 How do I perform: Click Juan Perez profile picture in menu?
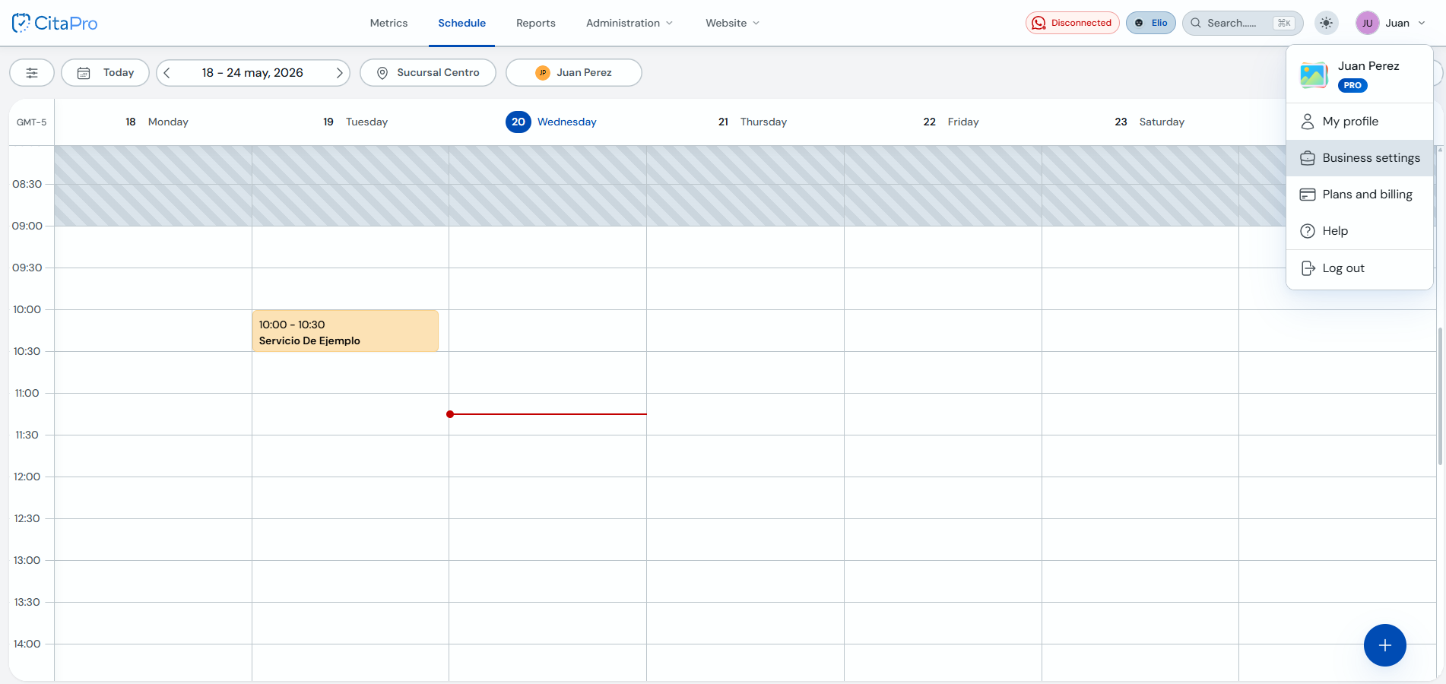[x=1314, y=75]
